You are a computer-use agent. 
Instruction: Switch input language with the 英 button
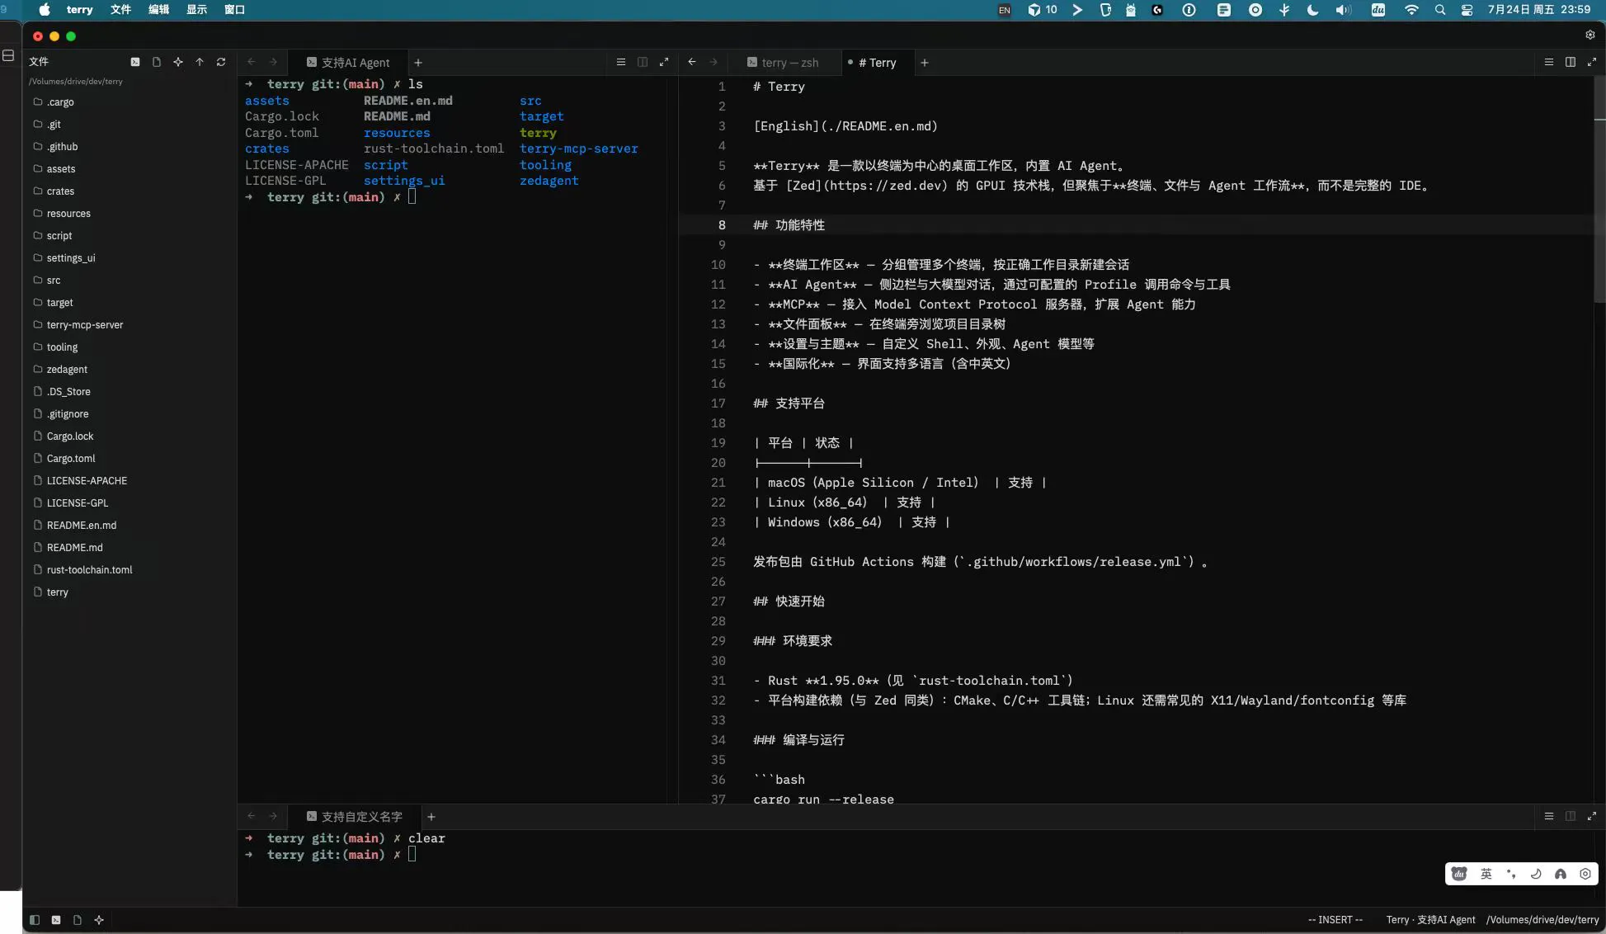[1486, 874]
